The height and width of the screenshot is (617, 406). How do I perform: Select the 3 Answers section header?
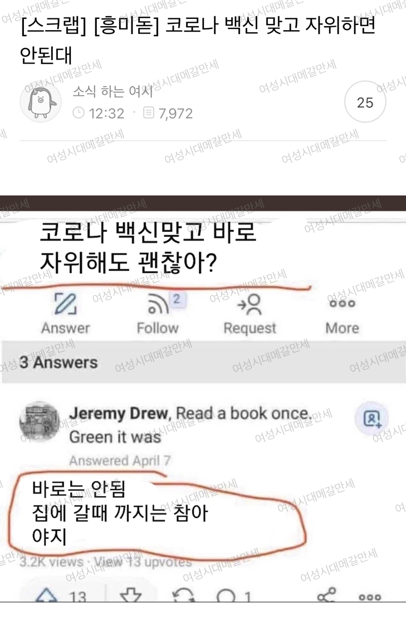tap(204, 362)
